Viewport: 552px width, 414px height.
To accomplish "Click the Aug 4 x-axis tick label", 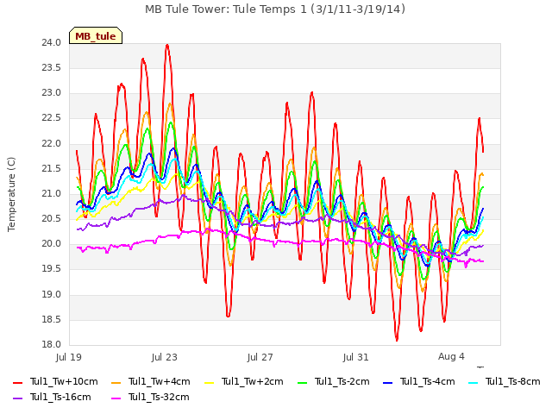I will coord(451,356).
